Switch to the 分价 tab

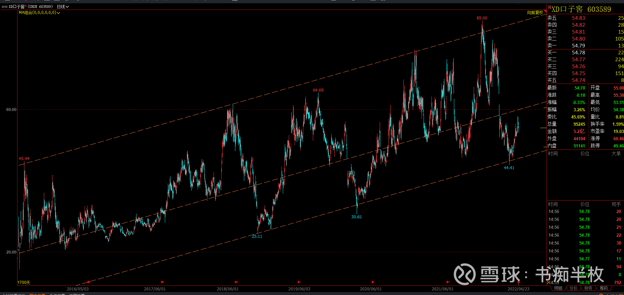click(574, 288)
